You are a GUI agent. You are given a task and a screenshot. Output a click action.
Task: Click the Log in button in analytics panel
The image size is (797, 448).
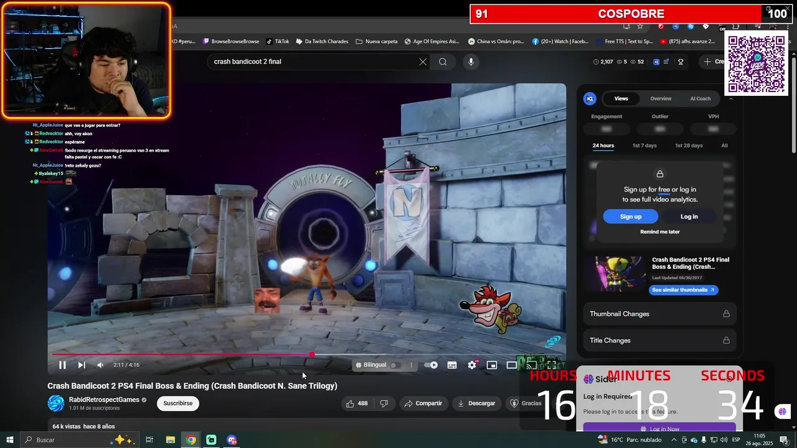click(x=689, y=217)
